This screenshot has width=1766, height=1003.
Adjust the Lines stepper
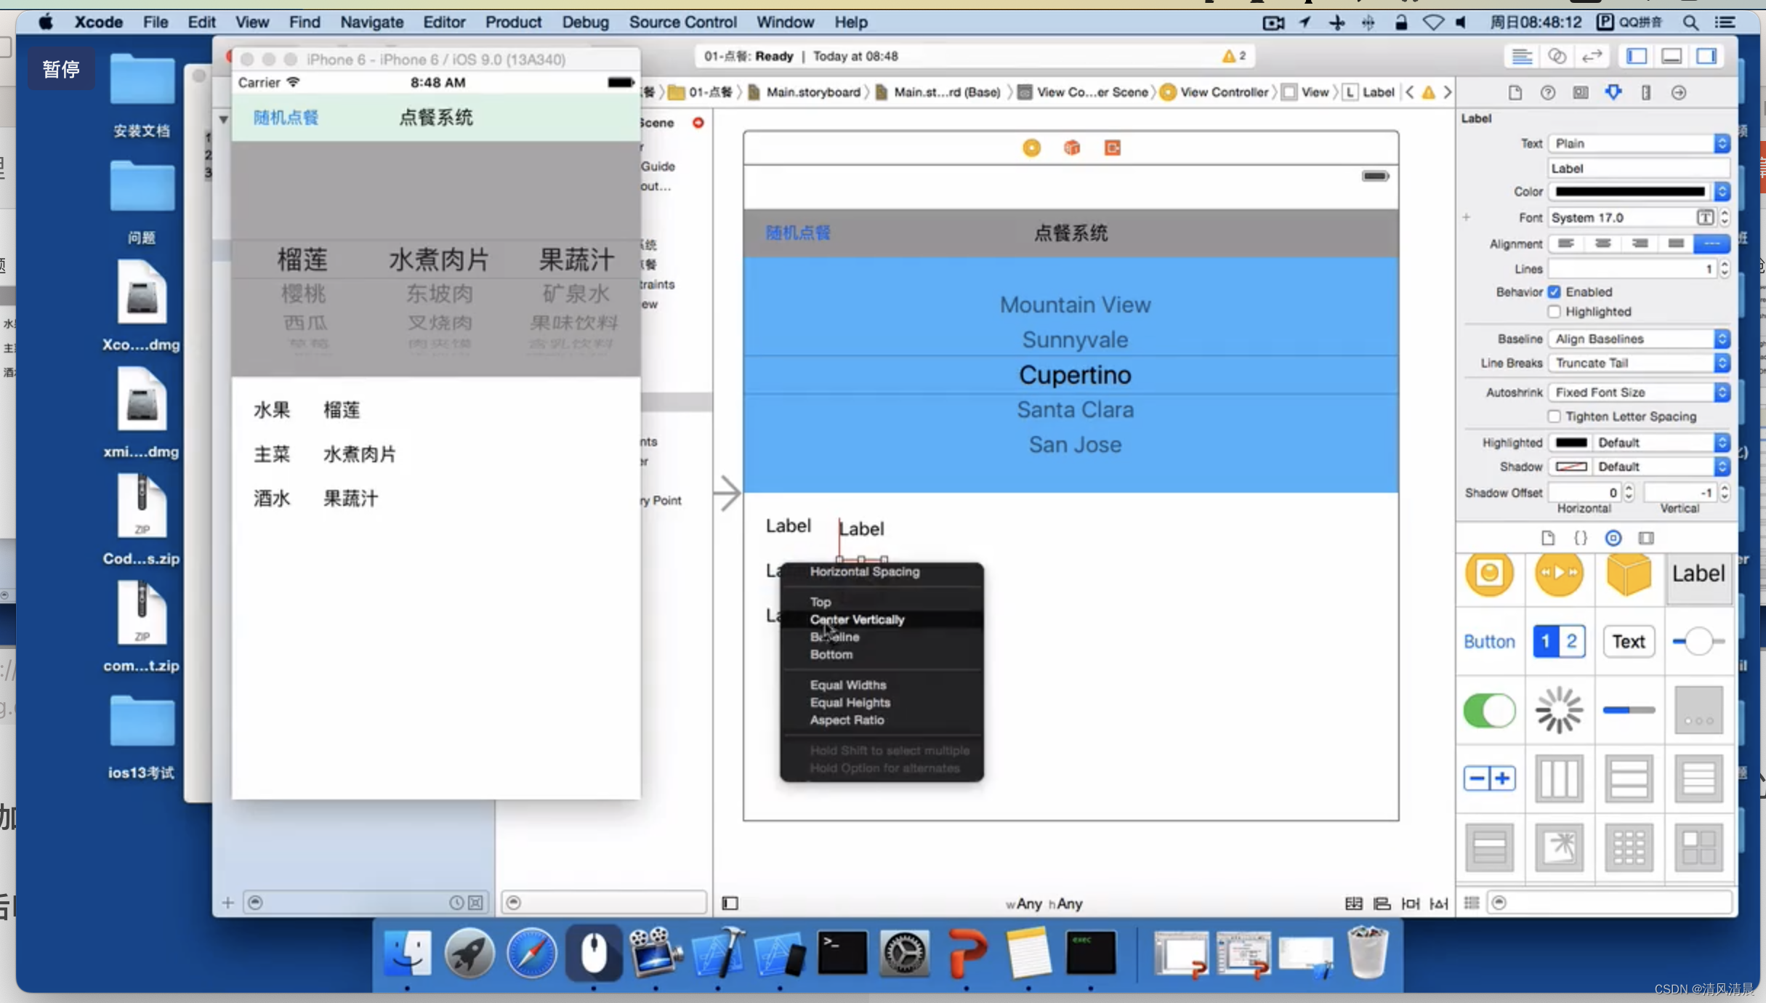[x=1725, y=269]
